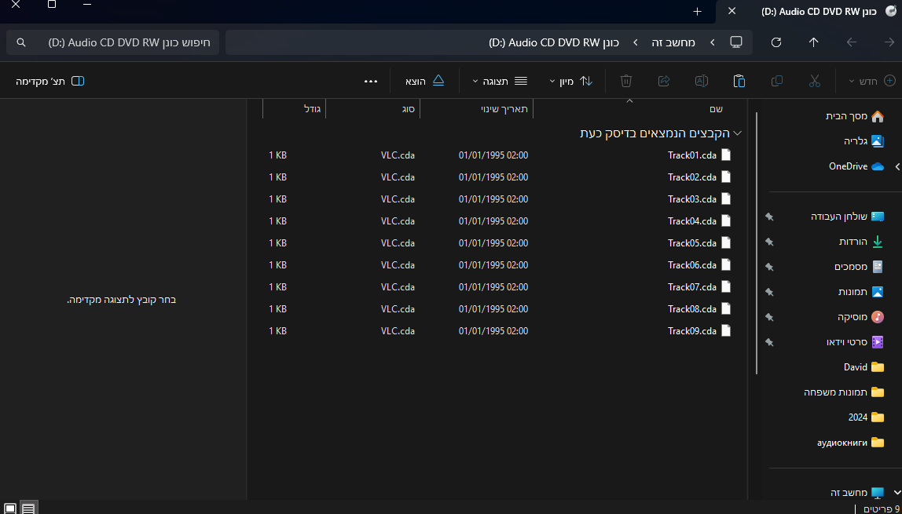Toggle the preview pane (תצ' מקדימה)
Screen dimensions: 902x514
[x=50, y=81]
